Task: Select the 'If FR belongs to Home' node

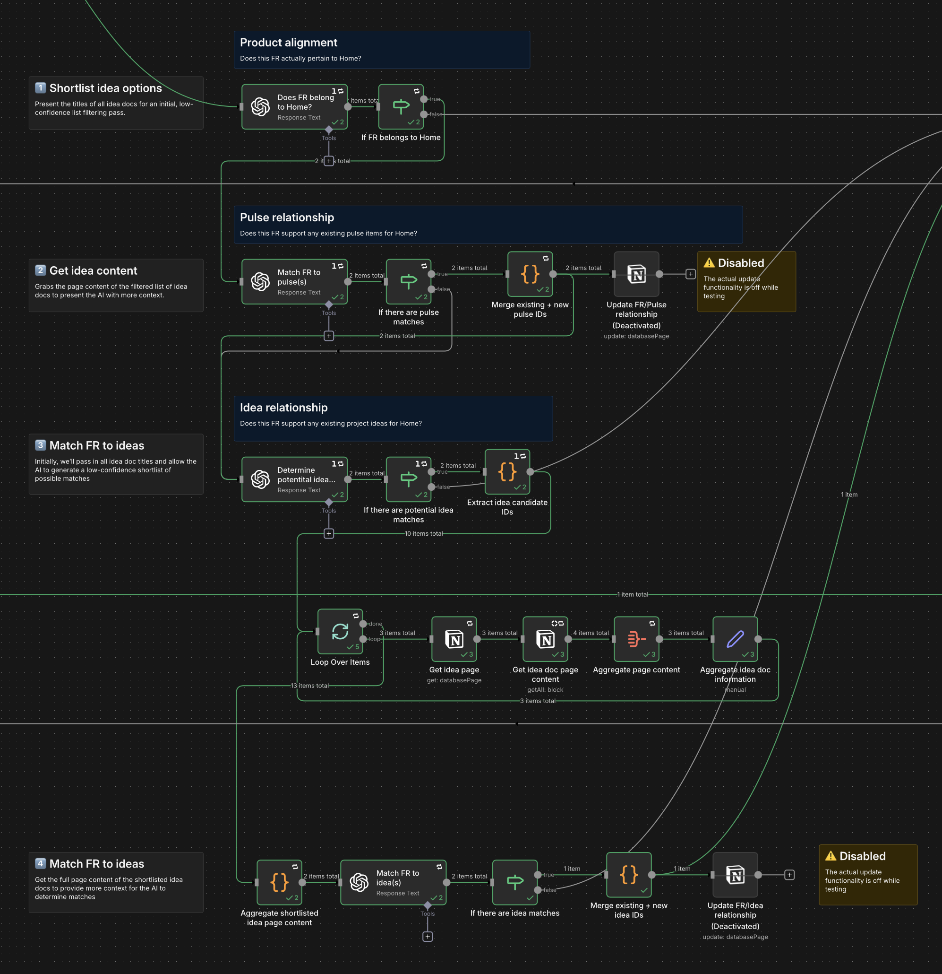Action: [401, 107]
